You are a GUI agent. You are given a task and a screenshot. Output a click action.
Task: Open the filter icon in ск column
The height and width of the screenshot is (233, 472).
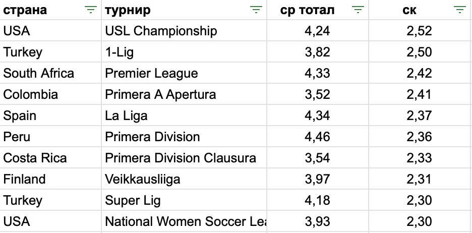(x=460, y=10)
